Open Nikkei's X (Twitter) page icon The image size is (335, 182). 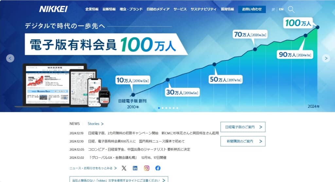coord(124,168)
